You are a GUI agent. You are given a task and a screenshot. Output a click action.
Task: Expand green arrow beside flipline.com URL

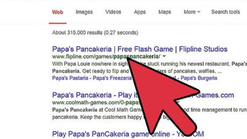164,56
